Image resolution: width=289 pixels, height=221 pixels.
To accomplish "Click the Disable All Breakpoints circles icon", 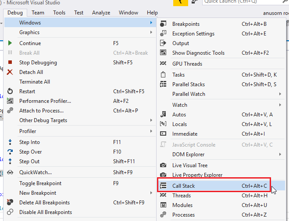I will click(x=10, y=212).
